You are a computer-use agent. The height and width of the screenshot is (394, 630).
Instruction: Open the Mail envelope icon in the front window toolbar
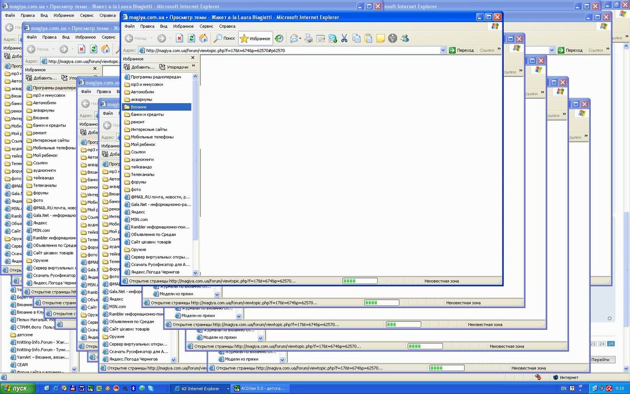tap(293, 38)
